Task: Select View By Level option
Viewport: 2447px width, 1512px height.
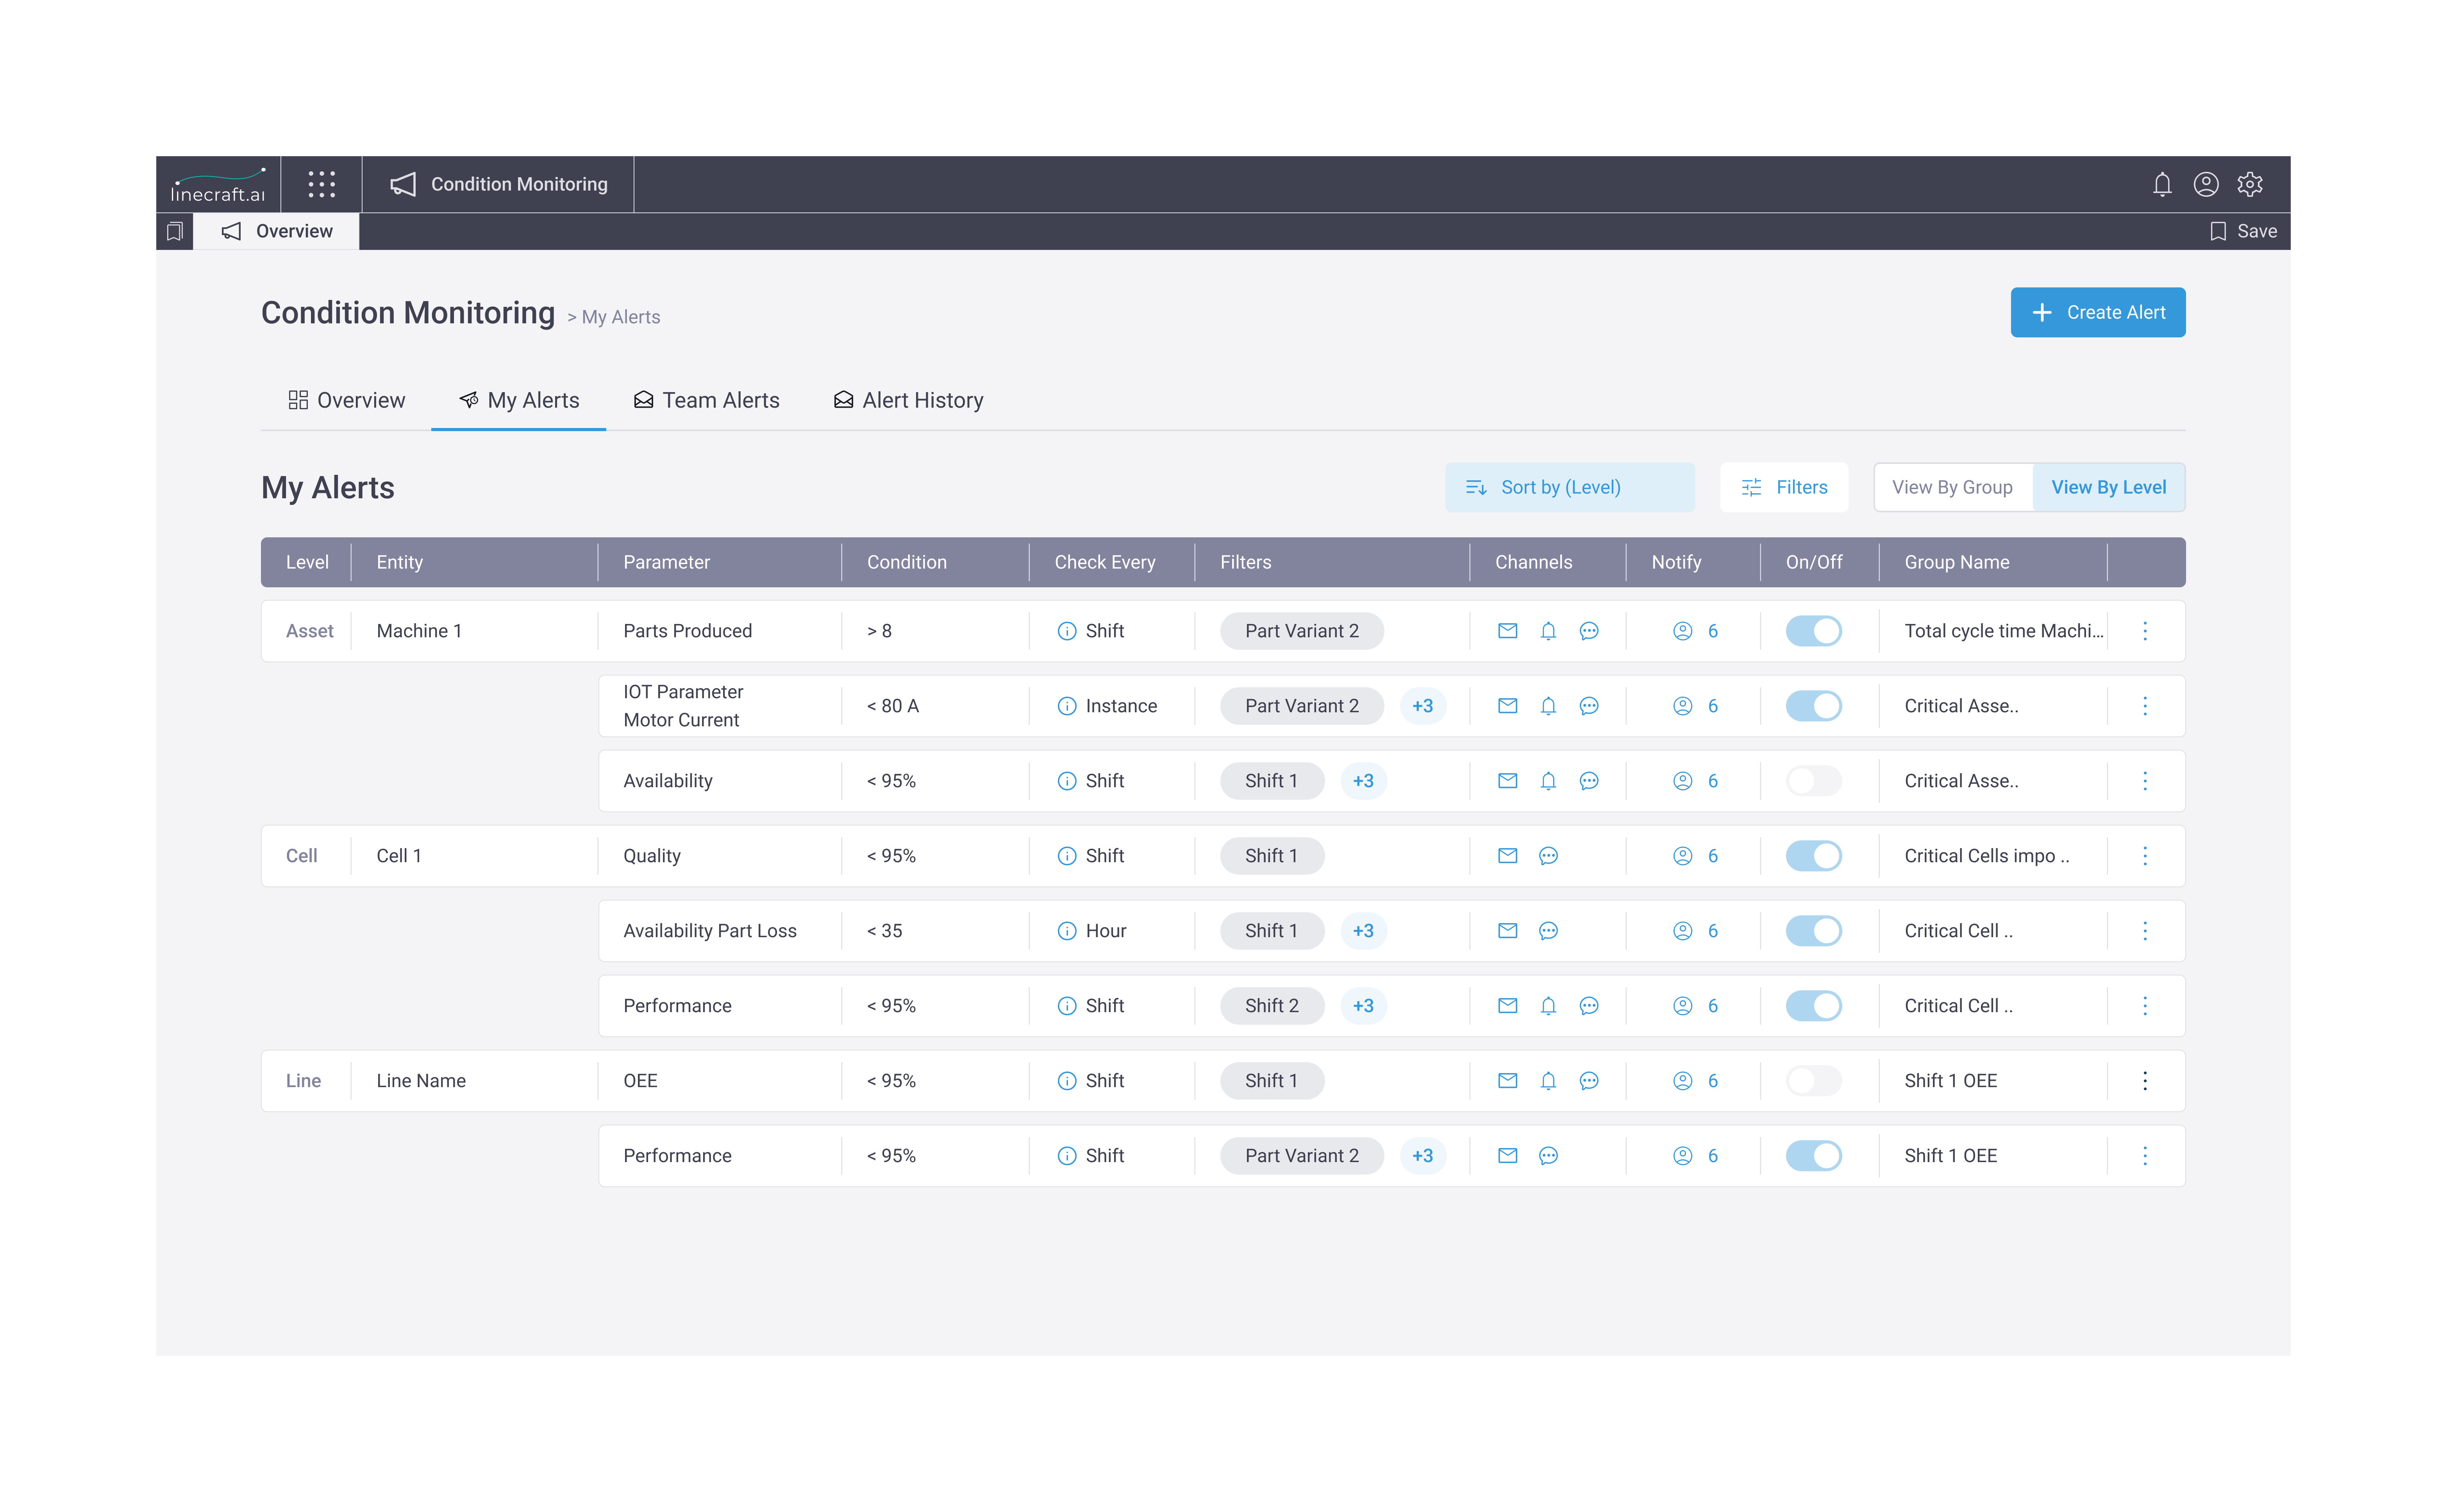Action: [x=2108, y=487]
